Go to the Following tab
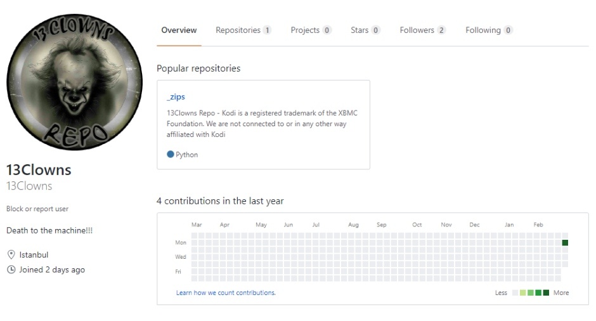 pos(489,30)
